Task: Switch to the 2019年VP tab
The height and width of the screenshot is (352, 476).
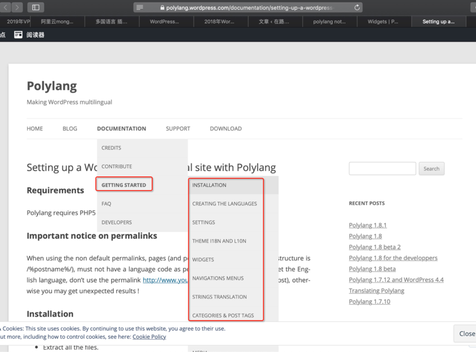Action: point(15,22)
